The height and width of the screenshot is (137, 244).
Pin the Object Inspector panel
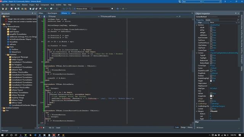[x=236, y=14]
